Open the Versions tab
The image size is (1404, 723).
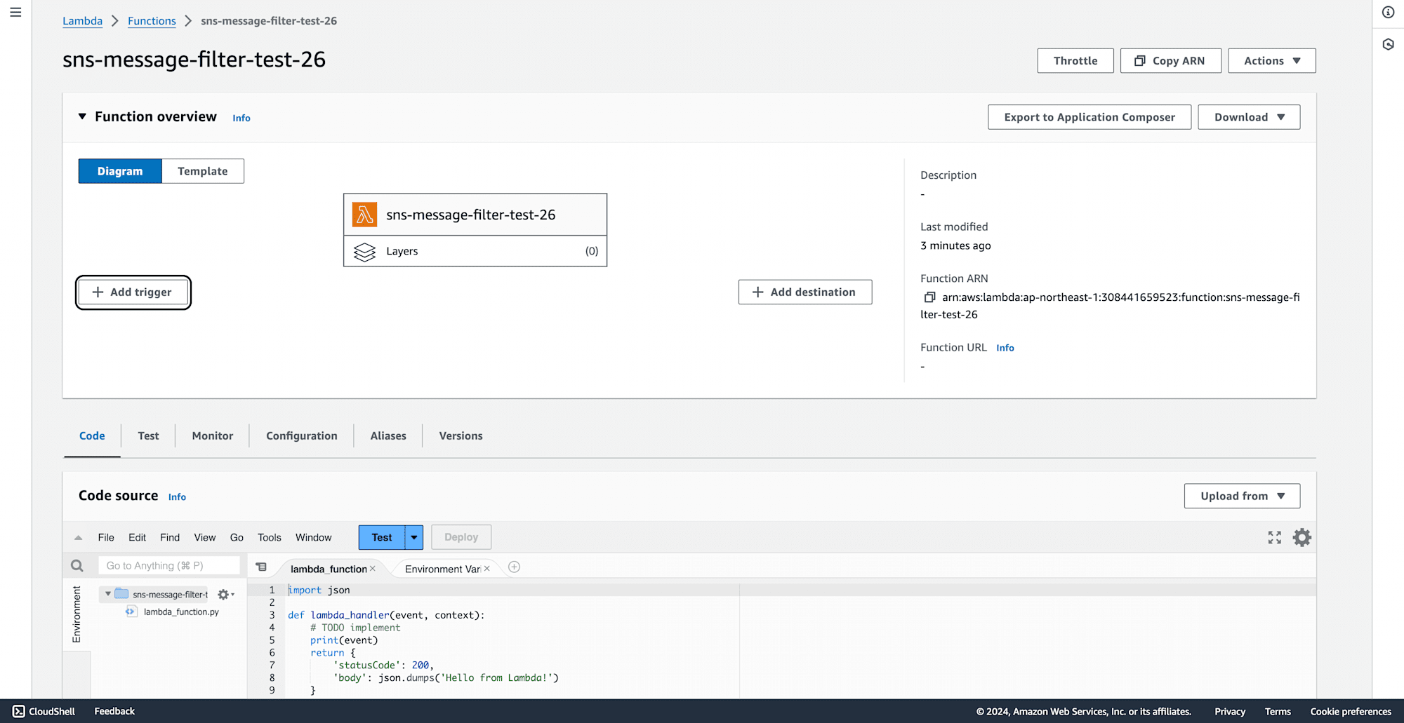pyautogui.click(x=461, y=435)
